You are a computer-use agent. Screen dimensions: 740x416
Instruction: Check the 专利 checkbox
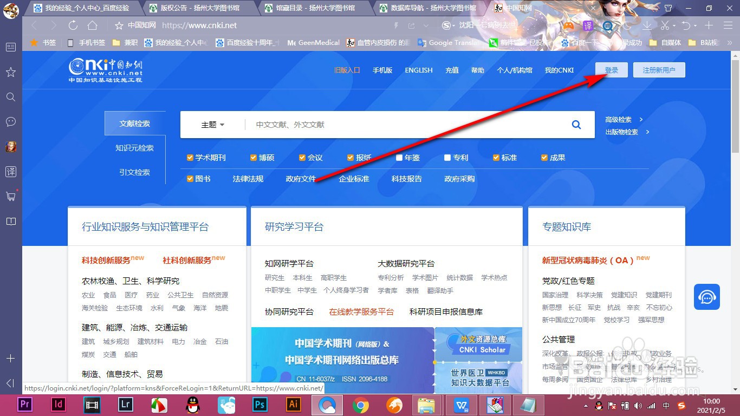[x=447, y=158]
